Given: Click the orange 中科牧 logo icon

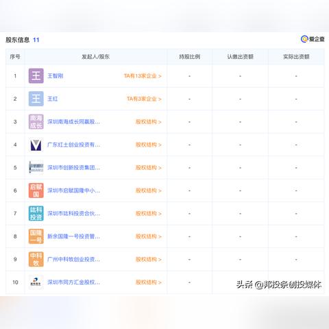Looking at the screenshot, I should tap(36, 259).
